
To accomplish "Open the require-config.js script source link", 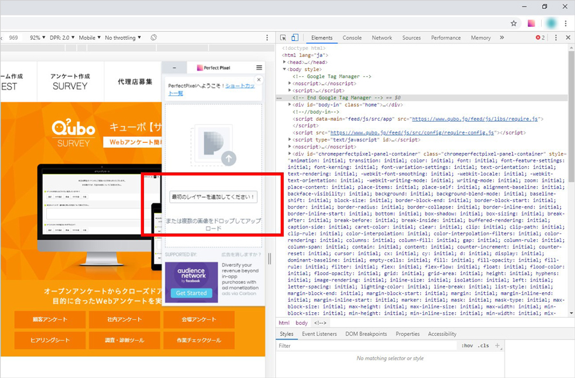I will point(412,133).
